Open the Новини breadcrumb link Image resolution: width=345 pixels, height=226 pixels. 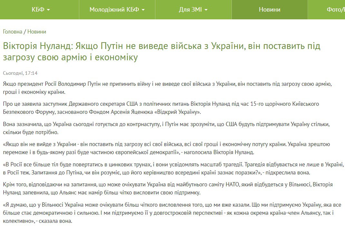click(x=37, y=32)
